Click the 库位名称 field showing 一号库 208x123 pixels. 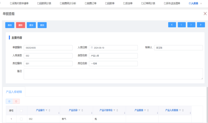pos(113,64)
